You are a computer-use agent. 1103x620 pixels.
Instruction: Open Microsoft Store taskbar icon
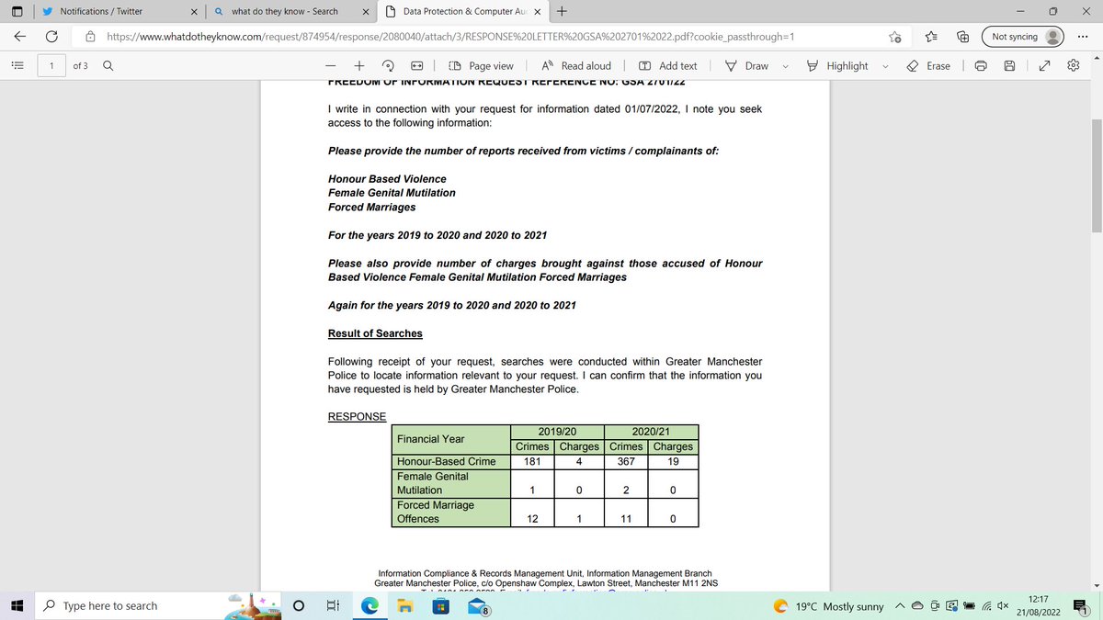442,606
